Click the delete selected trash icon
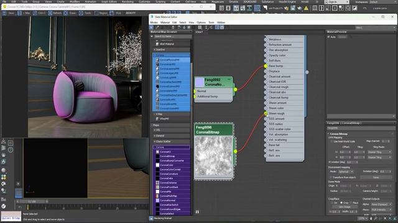The height and width of the screenshot is (223, 398). (173, 27)
